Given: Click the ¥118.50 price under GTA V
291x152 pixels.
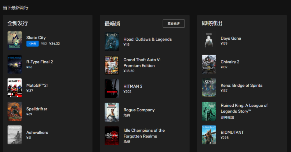Looking at the screenshot, I should [129, 71].
